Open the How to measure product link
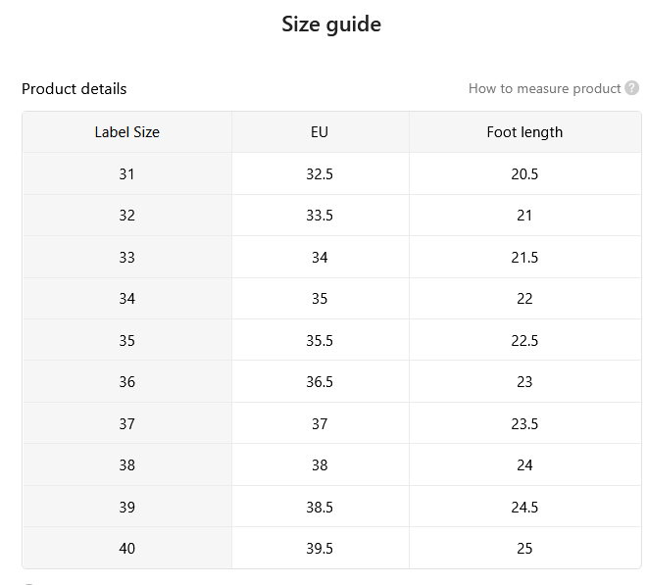Image resolution: width=647 pixels, height=585 pixels. click(544, 88)
